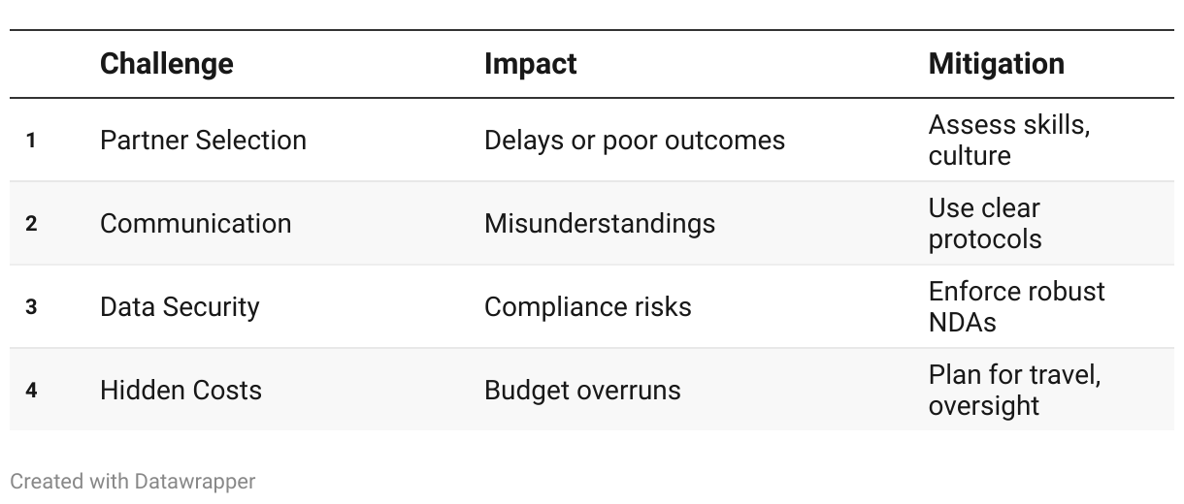Click row number 3

coord(31,307)
